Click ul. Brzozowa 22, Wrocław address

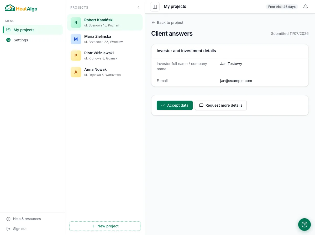pyautogui.click(x=103, y=42)
